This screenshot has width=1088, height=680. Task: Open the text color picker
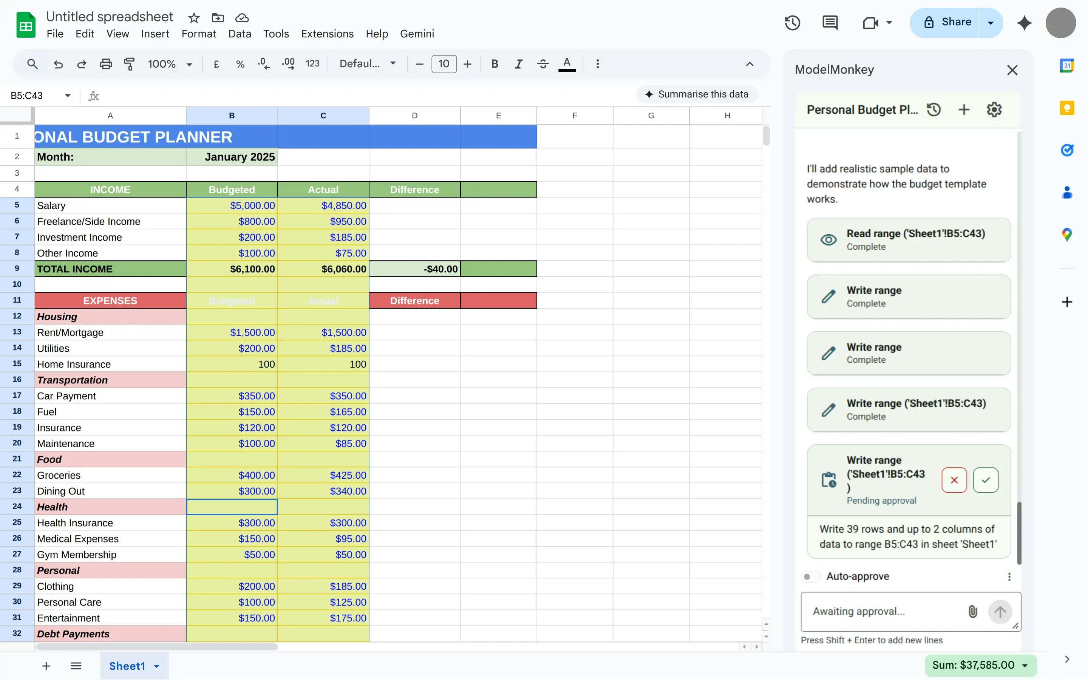[567, 64]
